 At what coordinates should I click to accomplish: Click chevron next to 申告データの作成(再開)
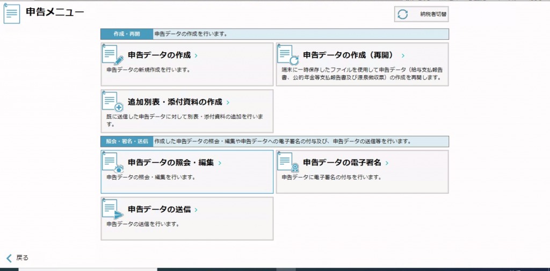[x=403, y=55]
